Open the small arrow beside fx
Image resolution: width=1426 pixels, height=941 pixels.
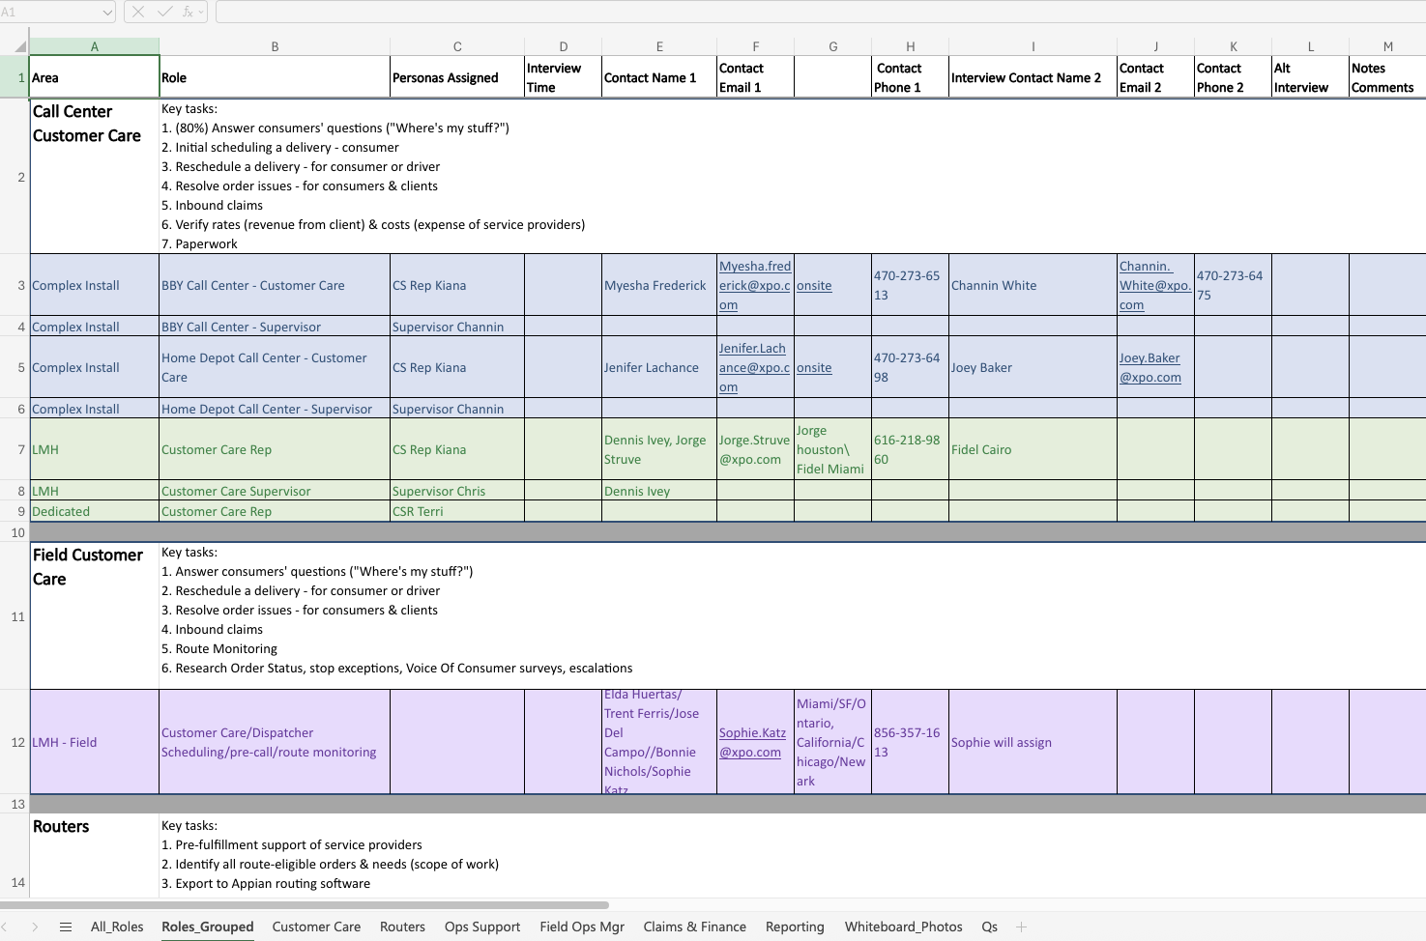pyautogui.click(x=201, y=12)
